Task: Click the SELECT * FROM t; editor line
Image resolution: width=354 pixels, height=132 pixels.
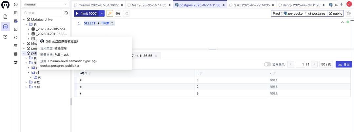Action: [100, 23]
